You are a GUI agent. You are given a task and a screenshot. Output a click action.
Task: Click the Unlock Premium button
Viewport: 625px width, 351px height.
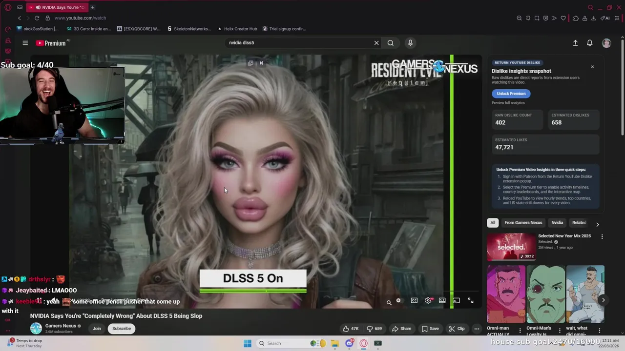pyautogui.click(x=511, y=94)
